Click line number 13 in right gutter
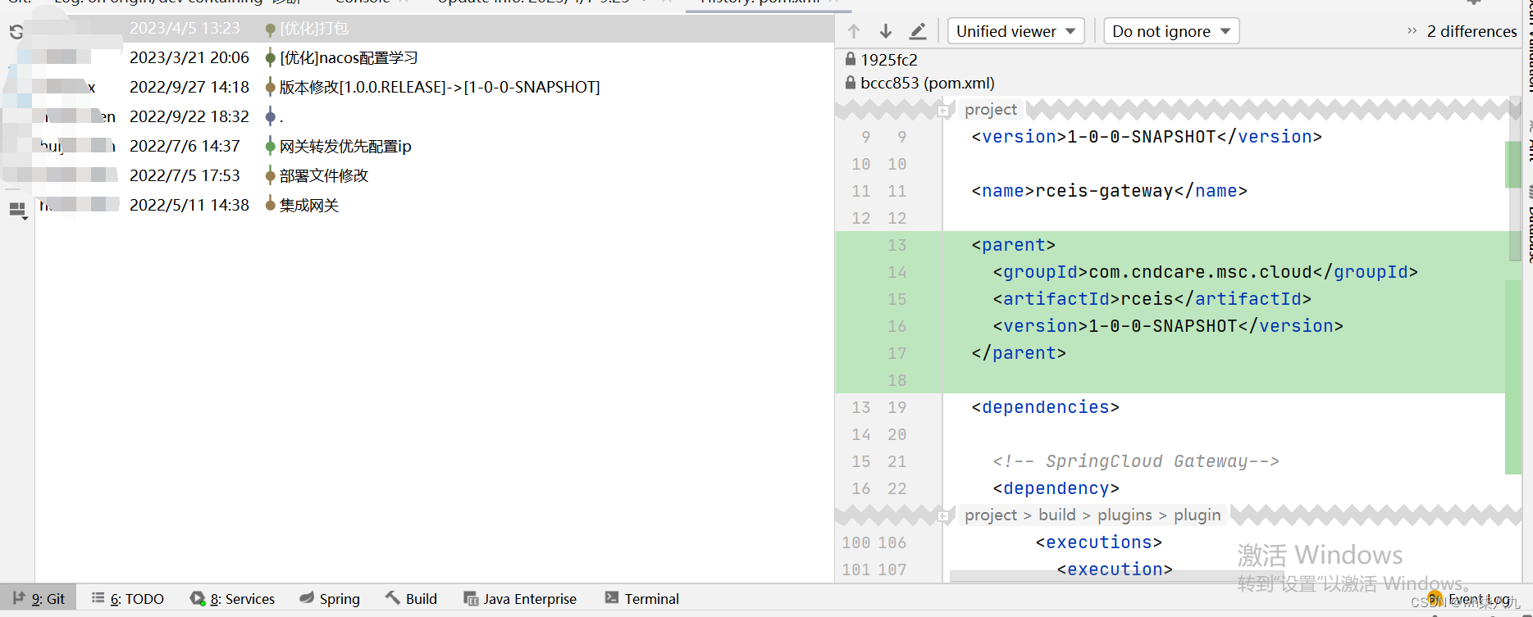 pyautogui.click(x=897, y=245)
